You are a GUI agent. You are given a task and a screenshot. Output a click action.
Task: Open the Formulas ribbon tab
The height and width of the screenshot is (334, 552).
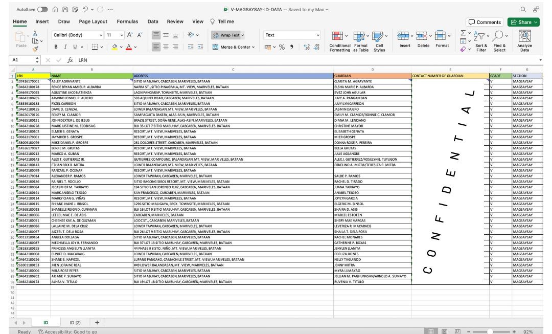pos(127,21)
